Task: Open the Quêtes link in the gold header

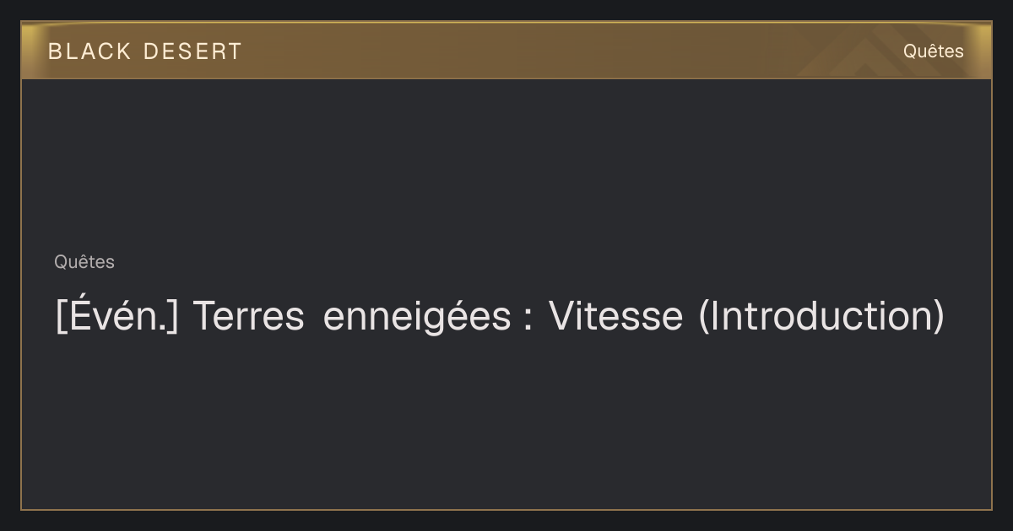Action: click(x=933, y=51)
